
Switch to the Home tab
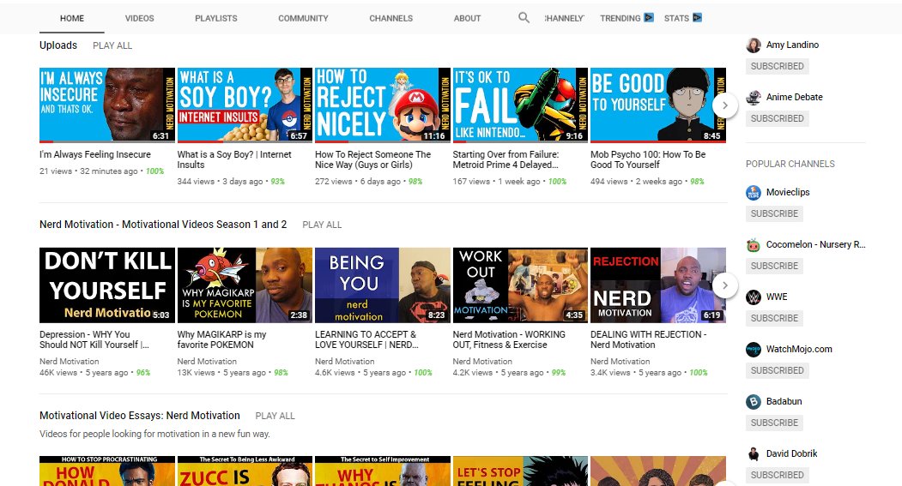coord(72,18)
